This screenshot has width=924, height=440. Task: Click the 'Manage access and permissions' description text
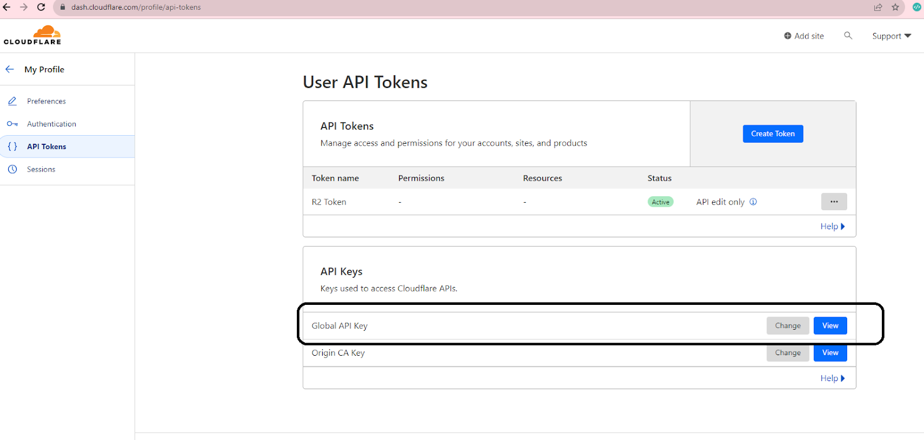[x=454, y=143]
